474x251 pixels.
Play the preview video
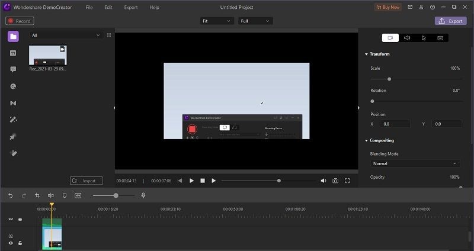pos(191,181)
